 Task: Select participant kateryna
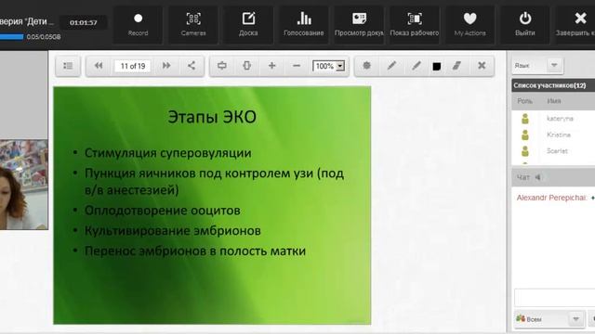tap(560, 119)
